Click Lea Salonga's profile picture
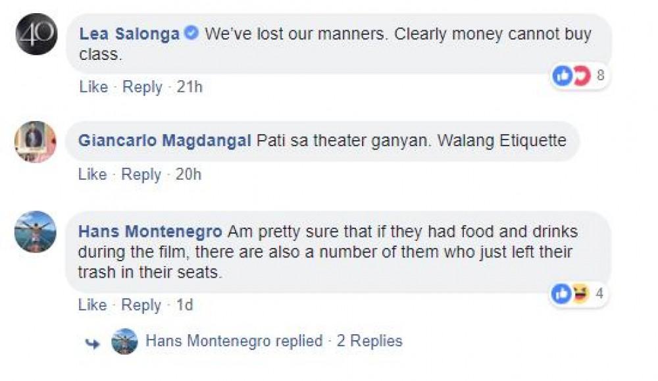The height and width of the screenshot is (381, 658). (36, 34)
